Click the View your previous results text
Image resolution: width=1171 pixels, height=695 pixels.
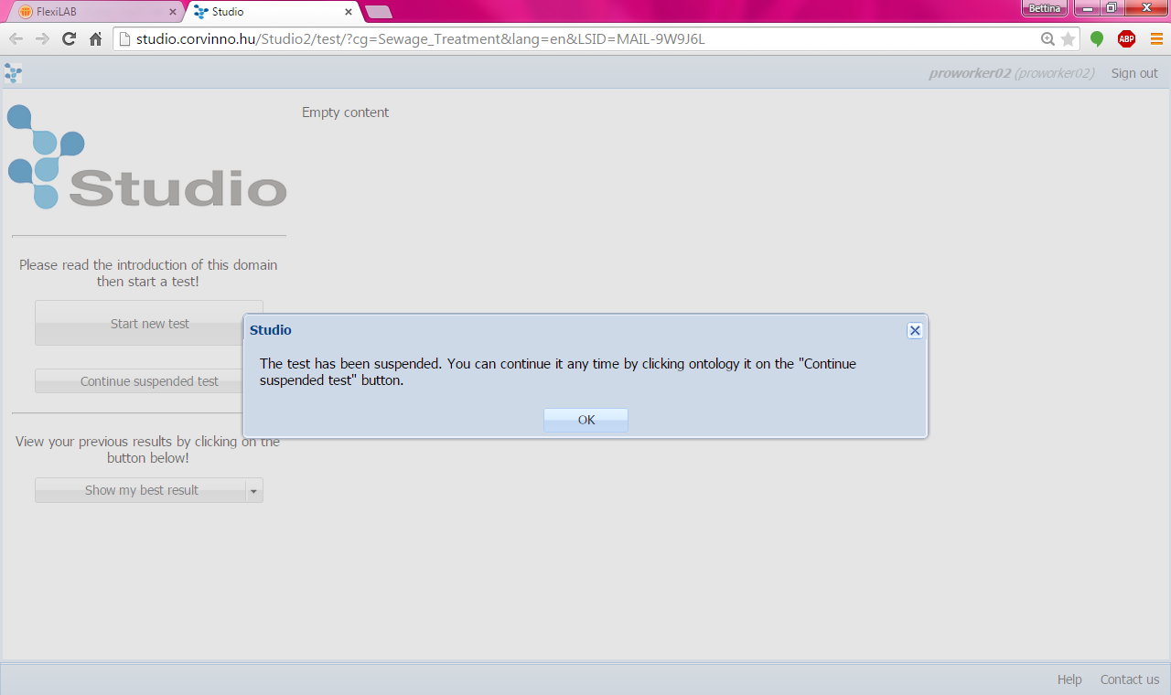pyautogui.click(x=148, y=449)
